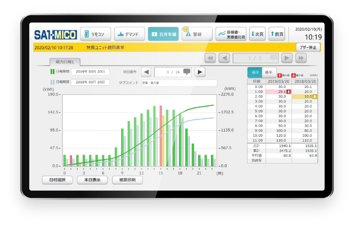Click the gray 日報期間 legend swatch
This screenshot has width=354, height=227.
52,82
